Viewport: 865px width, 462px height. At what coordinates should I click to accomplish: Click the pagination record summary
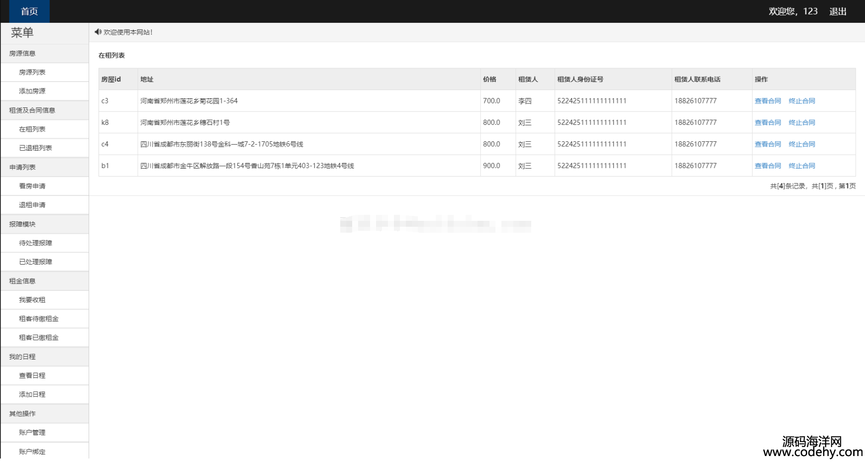coord(813,186)
